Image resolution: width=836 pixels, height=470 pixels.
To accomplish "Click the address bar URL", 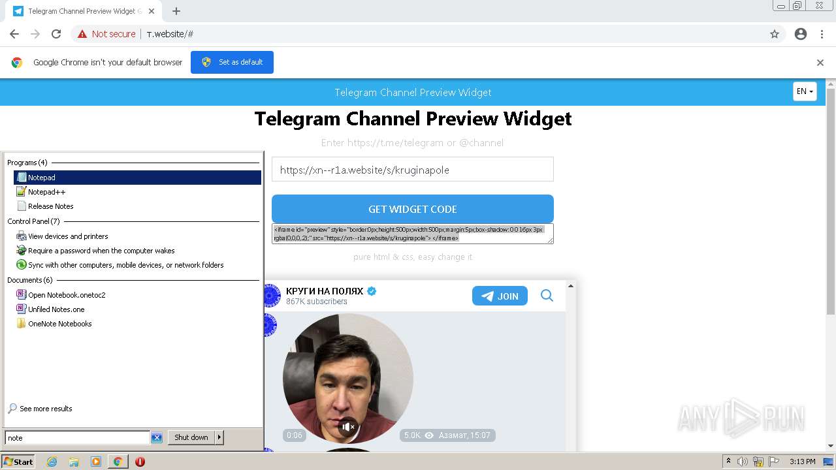I will (170, 34).
